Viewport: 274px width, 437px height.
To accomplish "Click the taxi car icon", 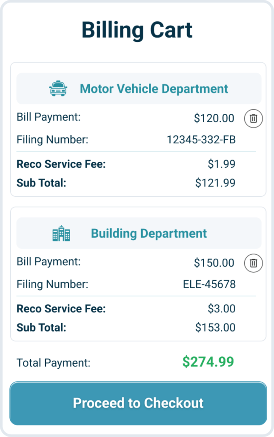I will click(x=58, y=89).
